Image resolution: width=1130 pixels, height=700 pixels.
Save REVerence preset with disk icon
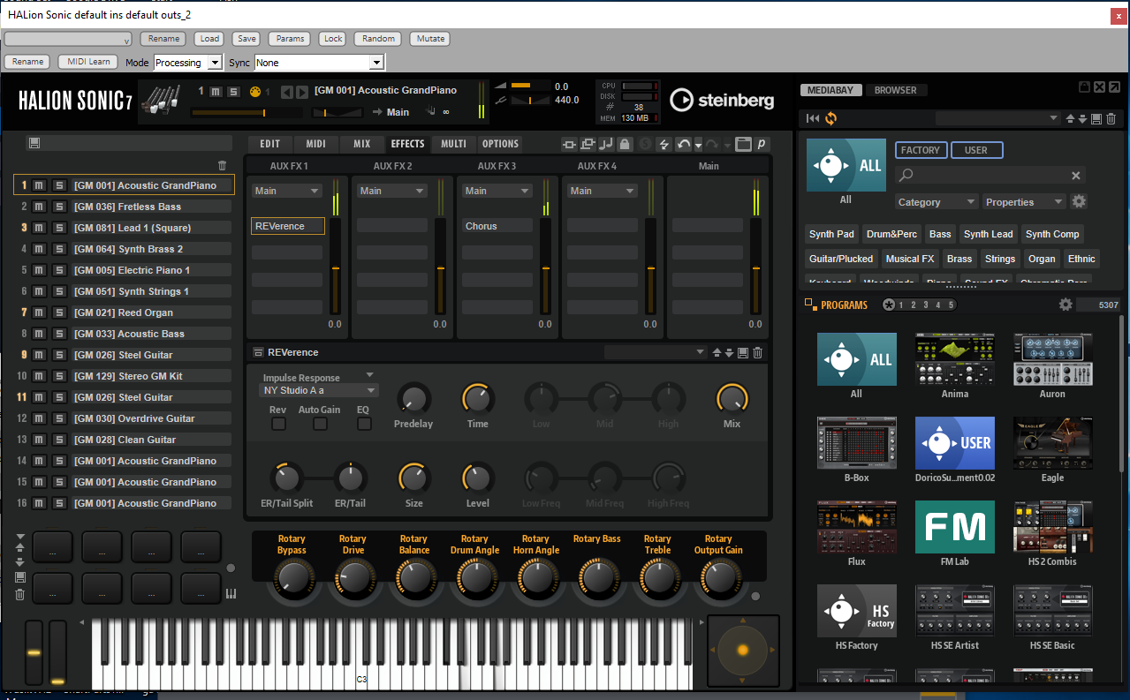(x=743, y=352)
